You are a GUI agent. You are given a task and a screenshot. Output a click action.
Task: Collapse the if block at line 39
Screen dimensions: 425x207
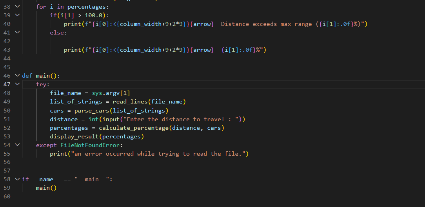coord(17,15)
